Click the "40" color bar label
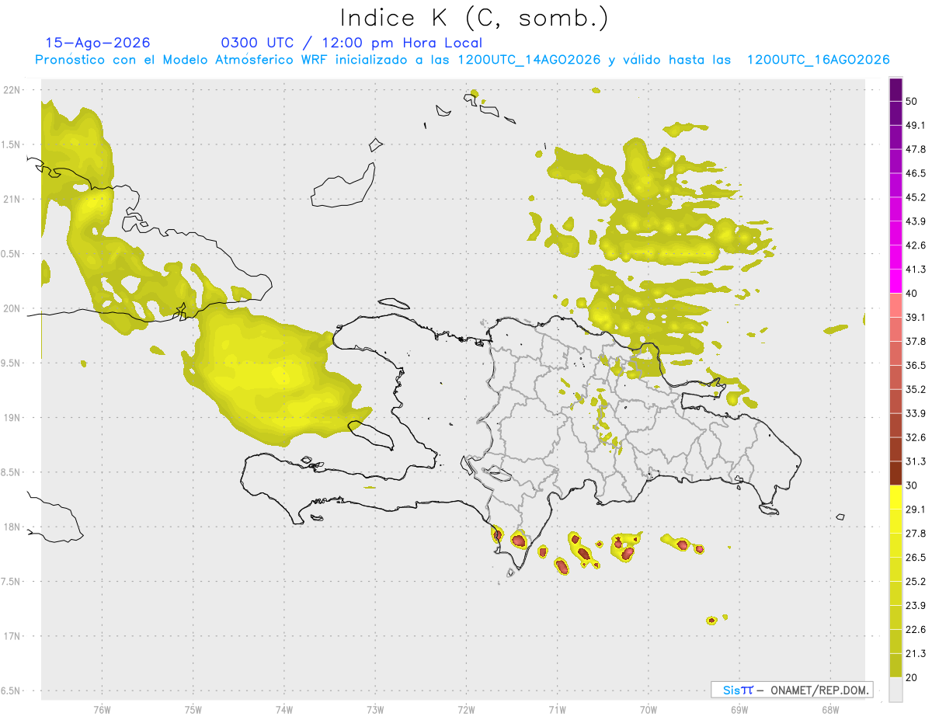932x720 pixels. click(913, 293)
